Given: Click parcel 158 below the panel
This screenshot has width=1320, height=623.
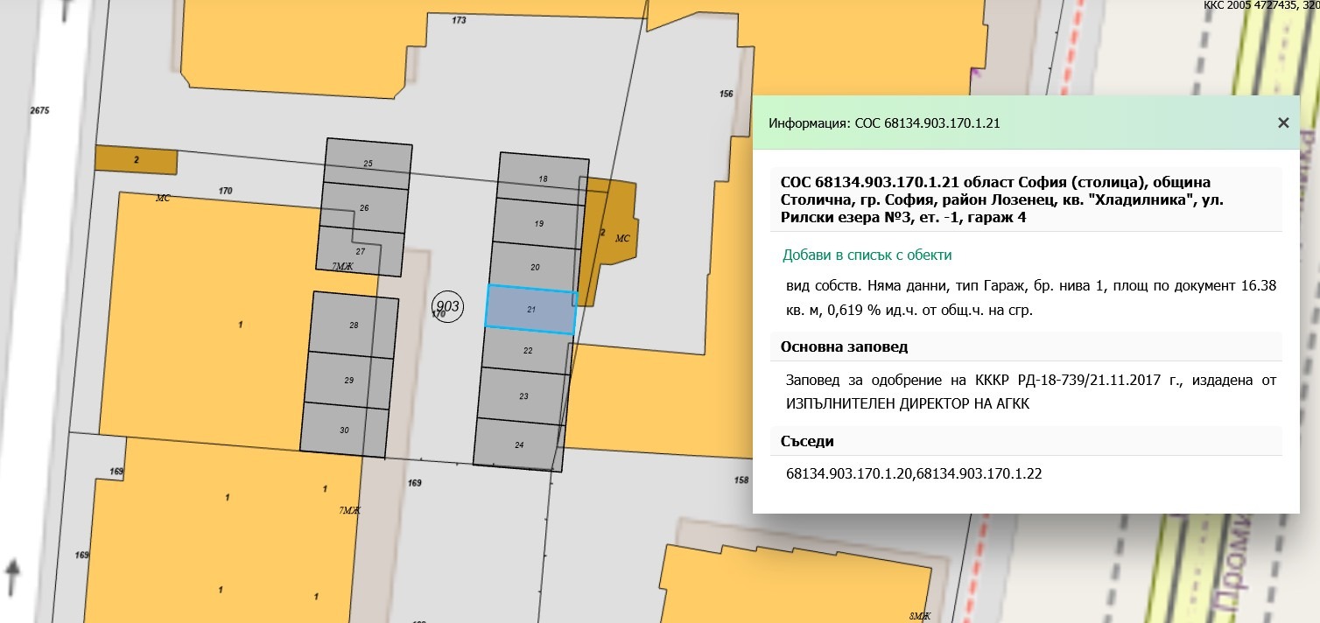Looking at the screenshot, I should tap(740, 479).
